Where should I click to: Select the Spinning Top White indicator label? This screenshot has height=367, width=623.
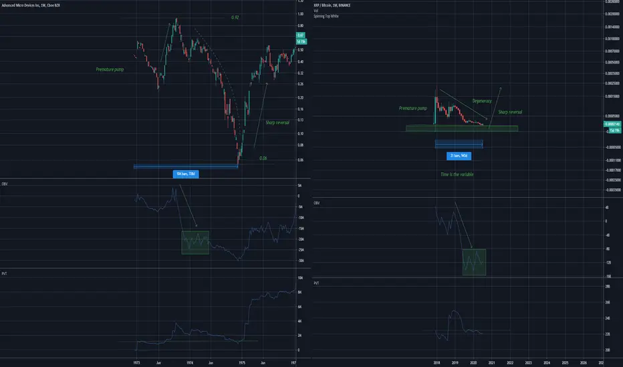(x=326, y=16)
